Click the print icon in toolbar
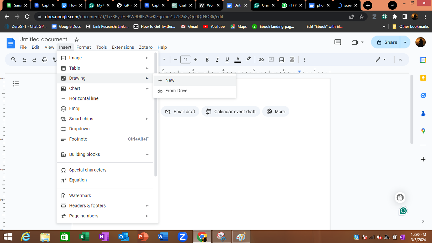This screenshot has width=432, height=243. coord(45,60)
